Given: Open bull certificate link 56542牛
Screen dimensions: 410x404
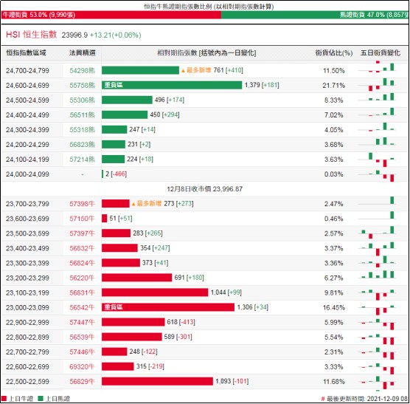Looking at the screenshot, I should [82, 307].
